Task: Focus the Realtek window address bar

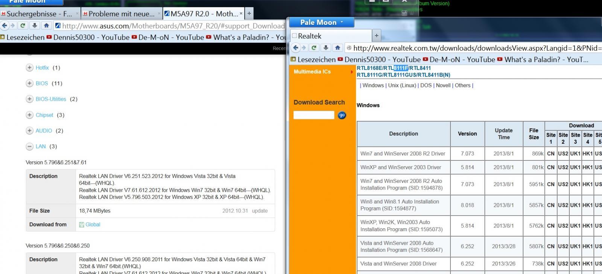Action: click(x=473, y=48)
